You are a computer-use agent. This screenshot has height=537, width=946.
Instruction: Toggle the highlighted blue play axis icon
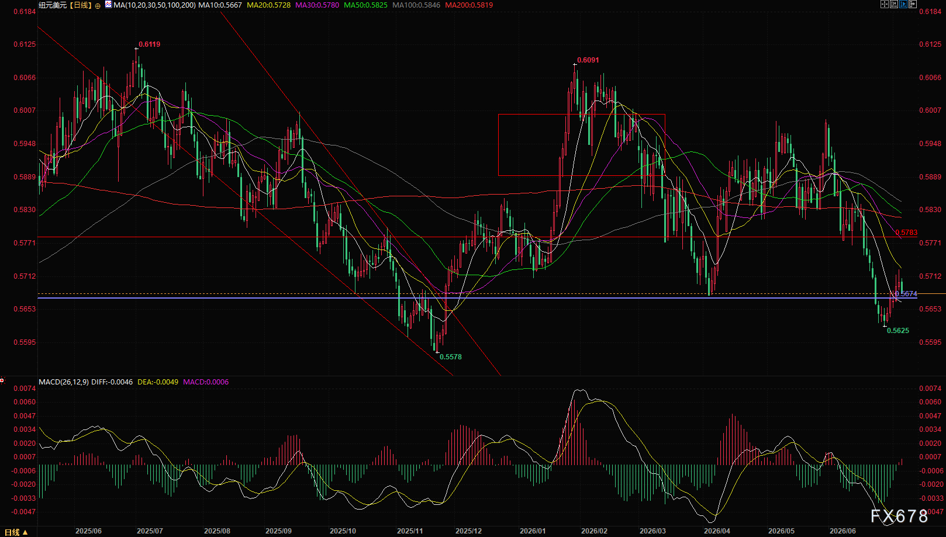point(903,4)
